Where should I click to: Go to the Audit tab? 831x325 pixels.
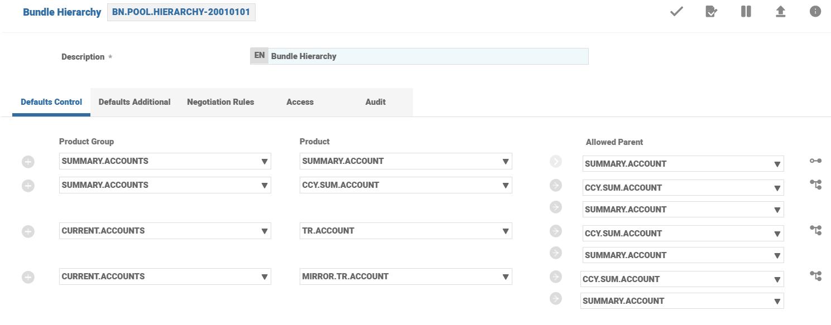click(375, 102)
